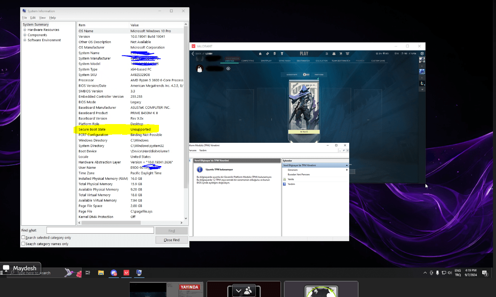Expand Software Environment tree node
The width and height of the screenshot is (496, 297).
[x=25, y=40]
